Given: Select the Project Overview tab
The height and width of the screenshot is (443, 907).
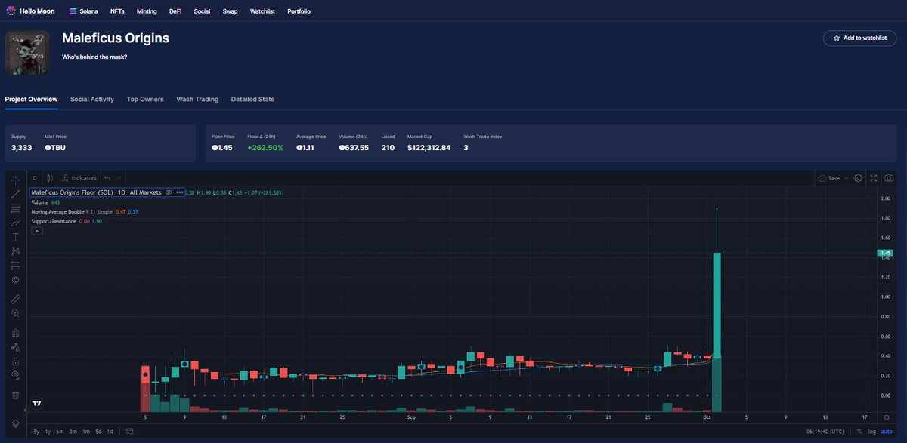Looking at the screenshot, I should pyautogui.click(x=31, y=99).
